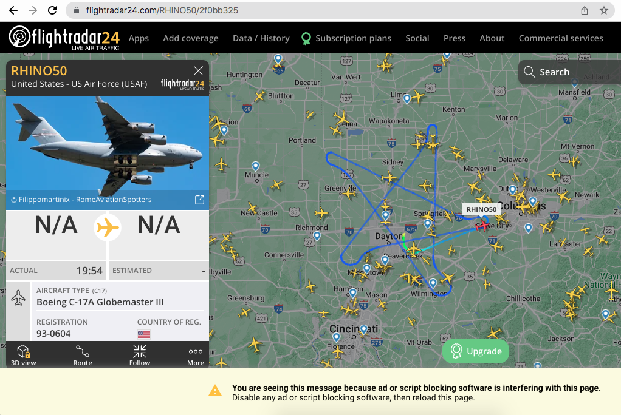
Task: Click the red RHINO50 aircraft on the map
Action: [483, 226]
